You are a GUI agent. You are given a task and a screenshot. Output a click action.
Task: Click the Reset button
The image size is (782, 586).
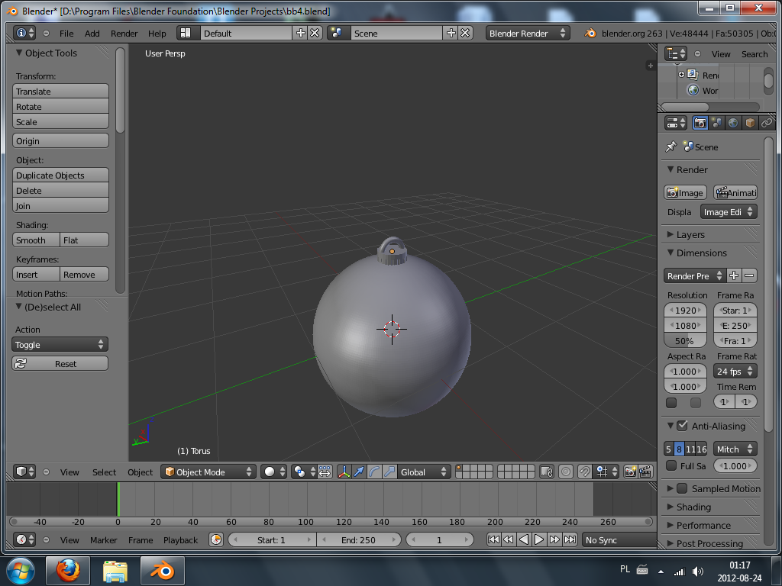click(x=60, y=363)
